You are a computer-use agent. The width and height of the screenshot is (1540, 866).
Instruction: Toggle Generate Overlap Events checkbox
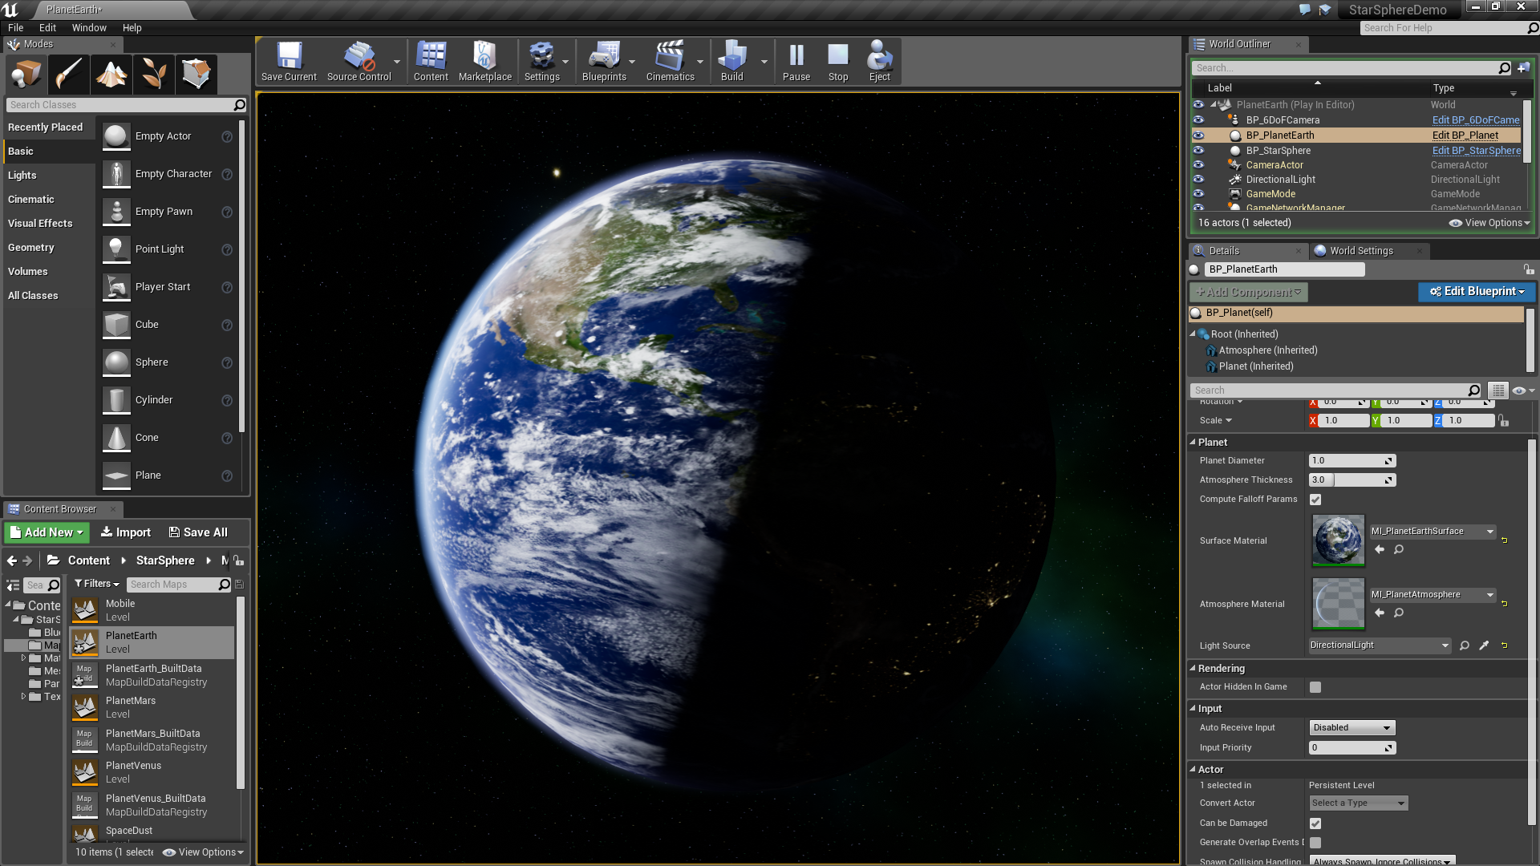[1315, 843]
